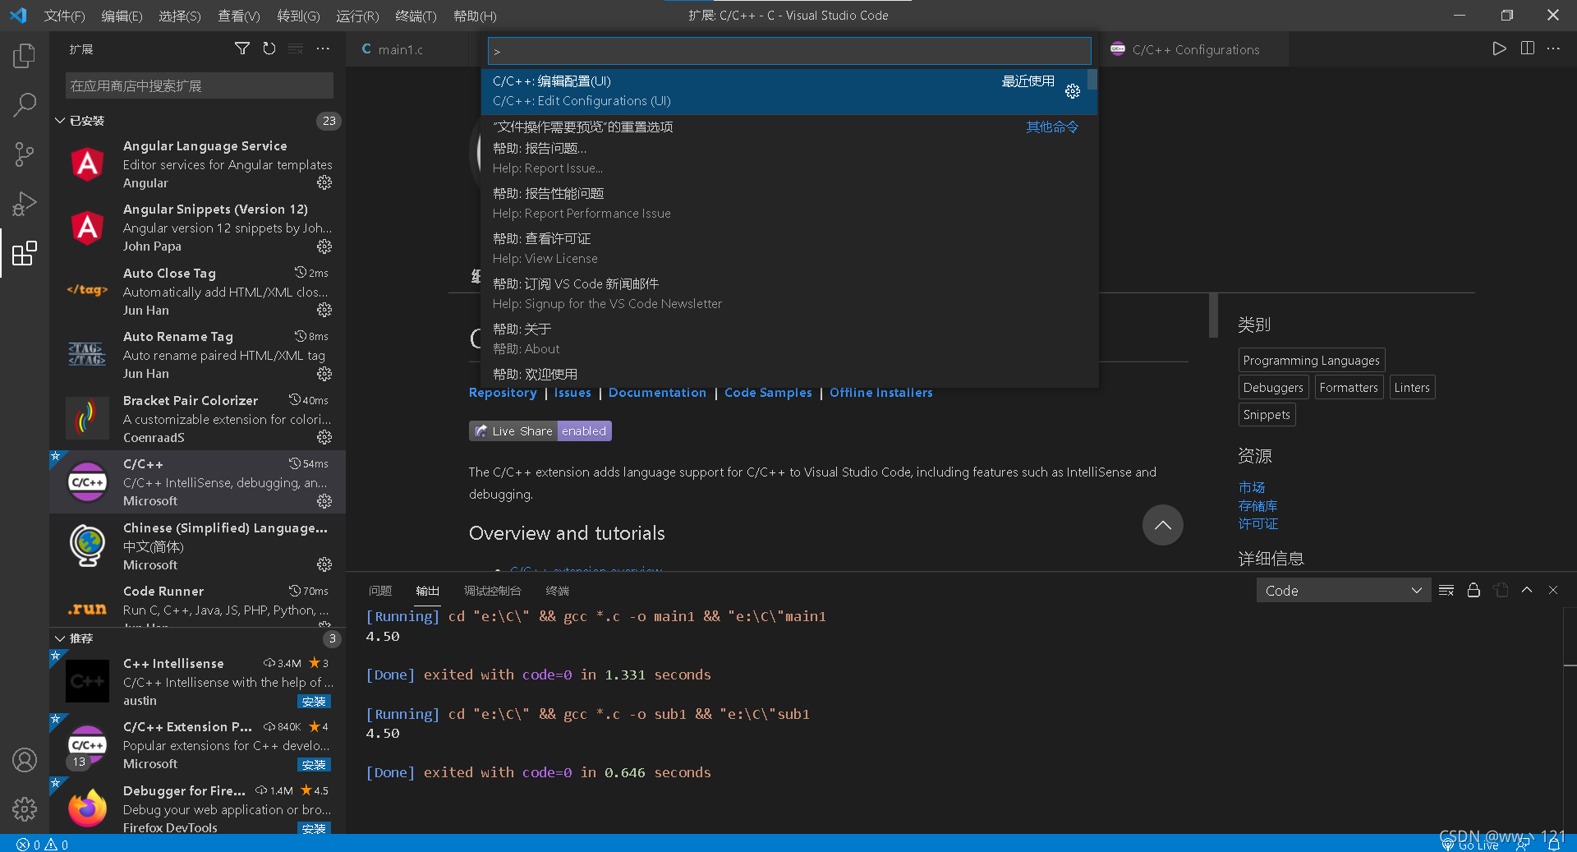Open the Run and Debug view

(x=25, y=203)
